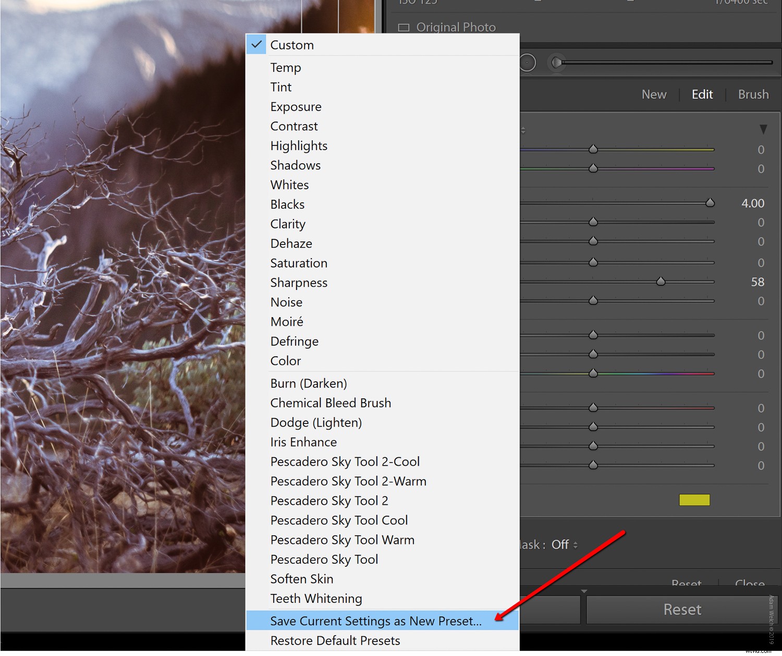Choose the "Pescadero Sky Tool Warm" preset
The height and width of the screenshot is (656, 782).
pyautogui.click(x=342, y=540)
